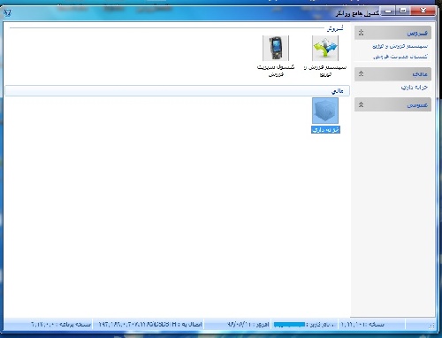Open the sidebar Treasury (خزانه داری) link
The width and height of the screenshot is (442, 338).
click(415, 88)
